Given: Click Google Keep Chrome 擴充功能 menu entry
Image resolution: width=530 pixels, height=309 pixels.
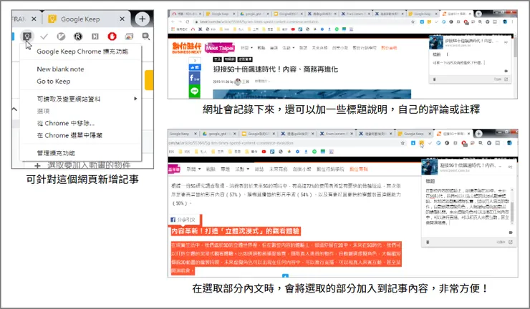Looking at the screenshot, I should [x=82, y=51].
